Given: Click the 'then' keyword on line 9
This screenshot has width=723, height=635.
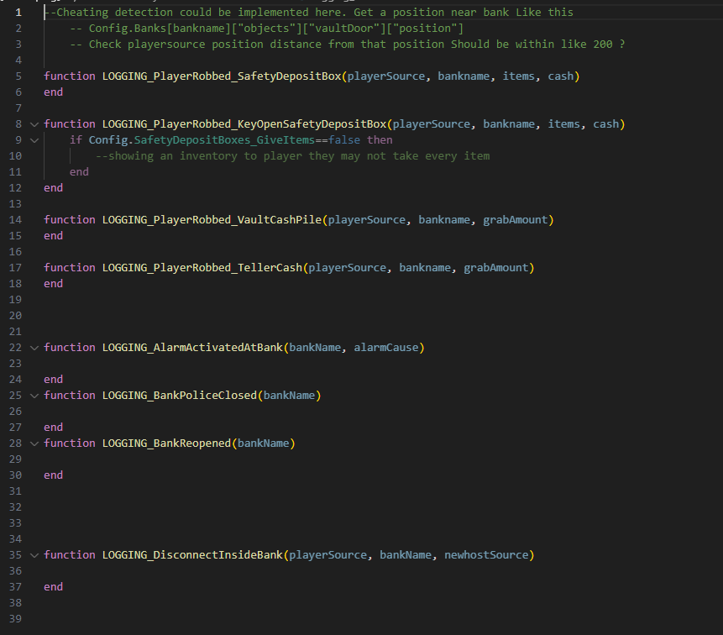Looking at the screenshot, I should point(380,140).
